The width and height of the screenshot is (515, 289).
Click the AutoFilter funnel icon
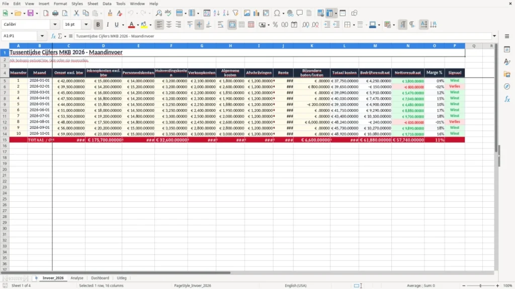[235, 13]
